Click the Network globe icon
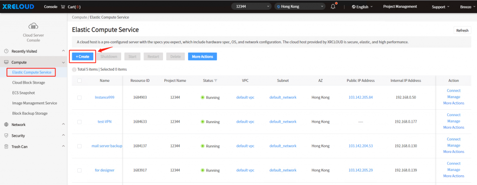The image size is (477, 185). click(7, 125)
